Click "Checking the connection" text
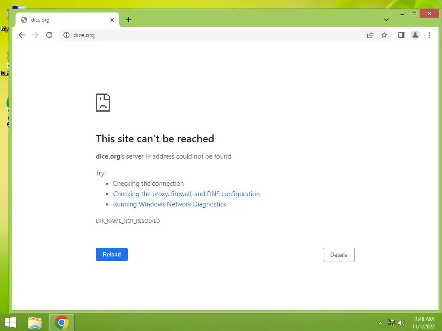The image size is (442, 331). (148, 184)
